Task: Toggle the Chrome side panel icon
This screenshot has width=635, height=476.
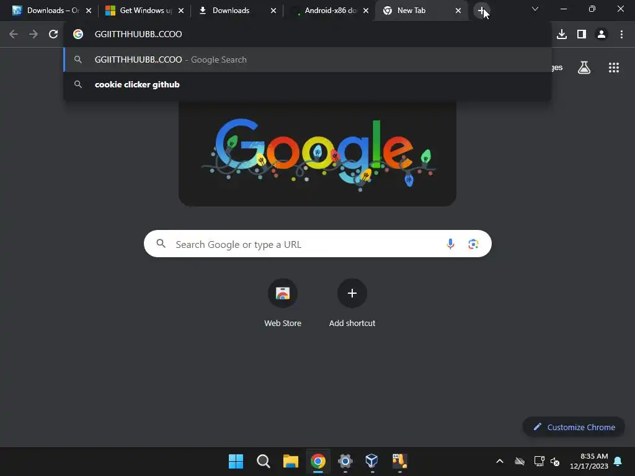Action: point(582,34)
